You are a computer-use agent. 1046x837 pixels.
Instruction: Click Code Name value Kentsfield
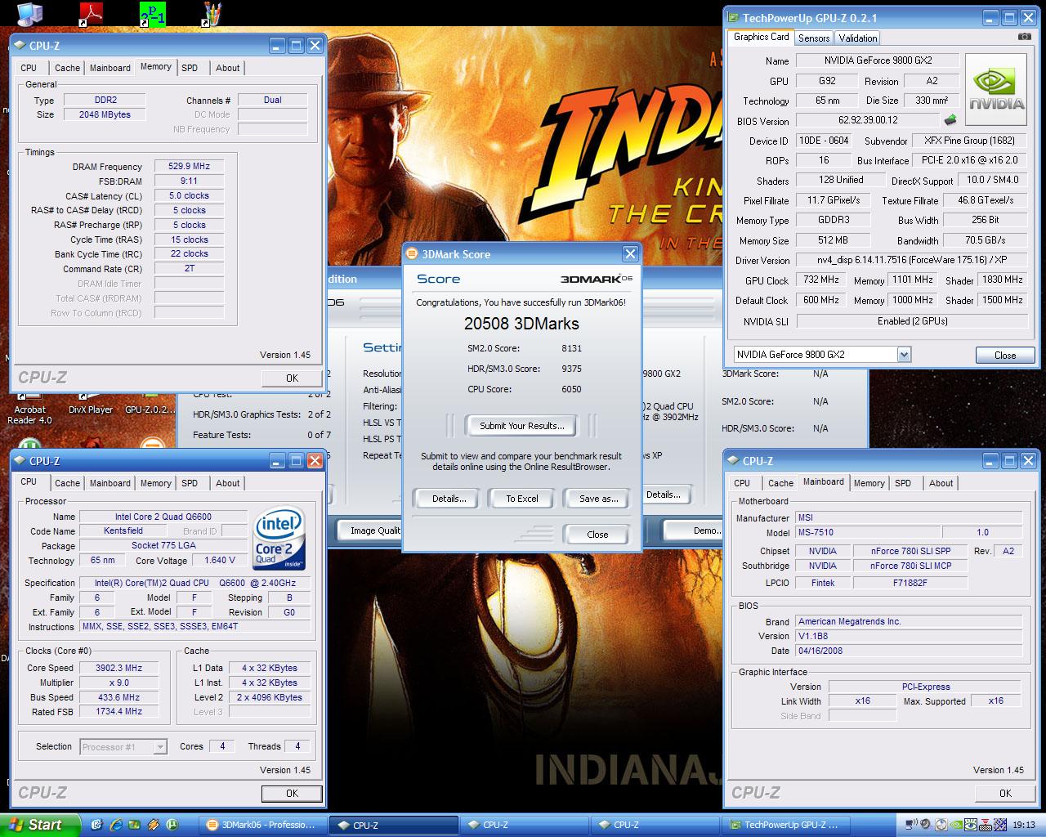click(123, 531)
